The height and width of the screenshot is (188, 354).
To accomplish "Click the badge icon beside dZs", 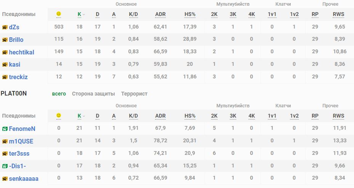I will click(x=5, y=27).
